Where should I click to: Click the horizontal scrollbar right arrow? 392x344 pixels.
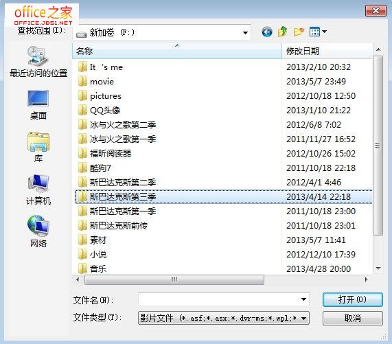pyautogui.click(x=366, y=279)
